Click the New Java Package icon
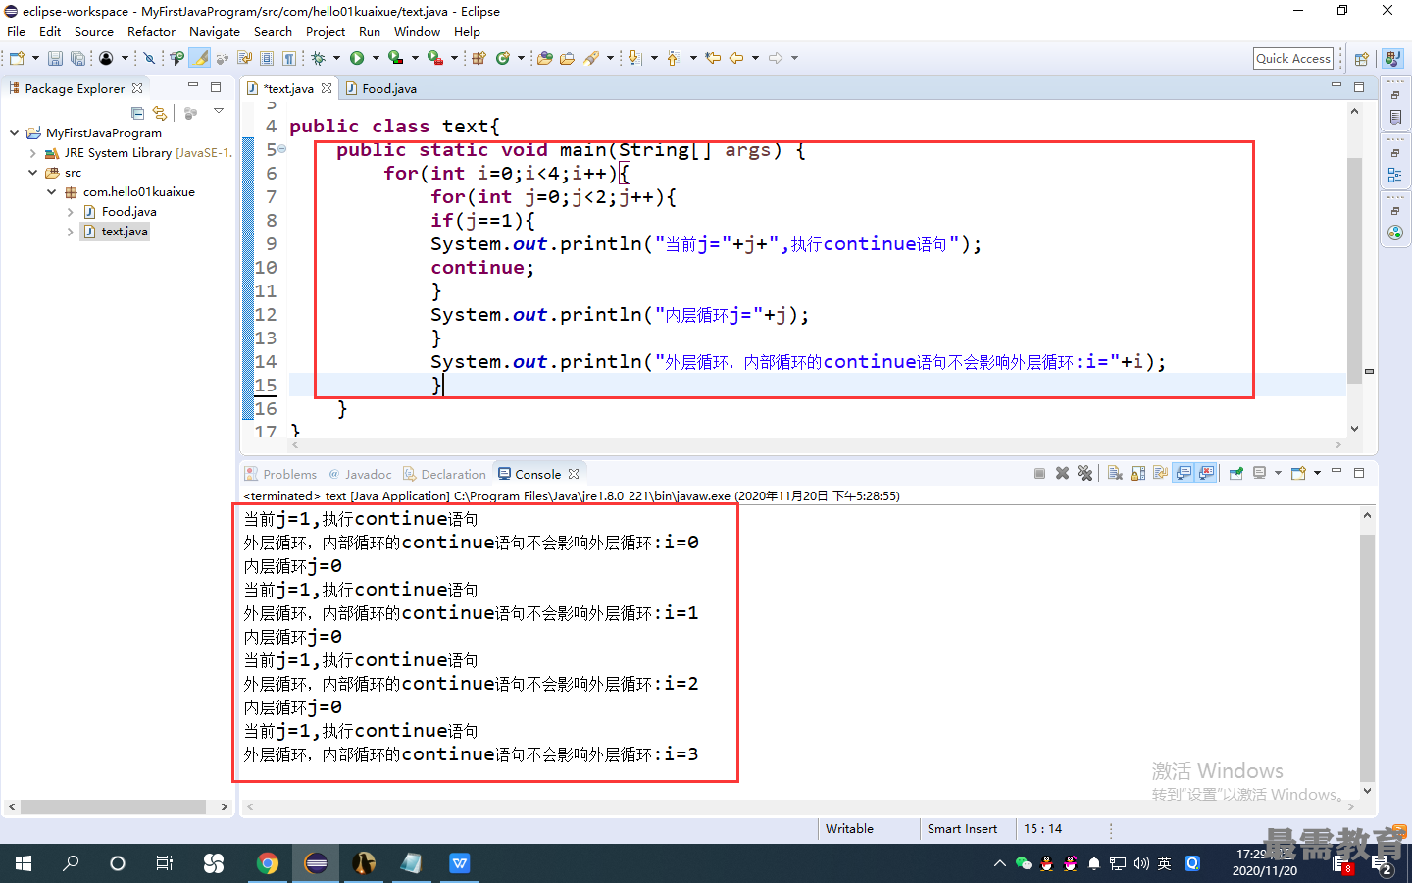Viewport: 1412px width, 883px height. pyautogui.click(x=479, y=58)
